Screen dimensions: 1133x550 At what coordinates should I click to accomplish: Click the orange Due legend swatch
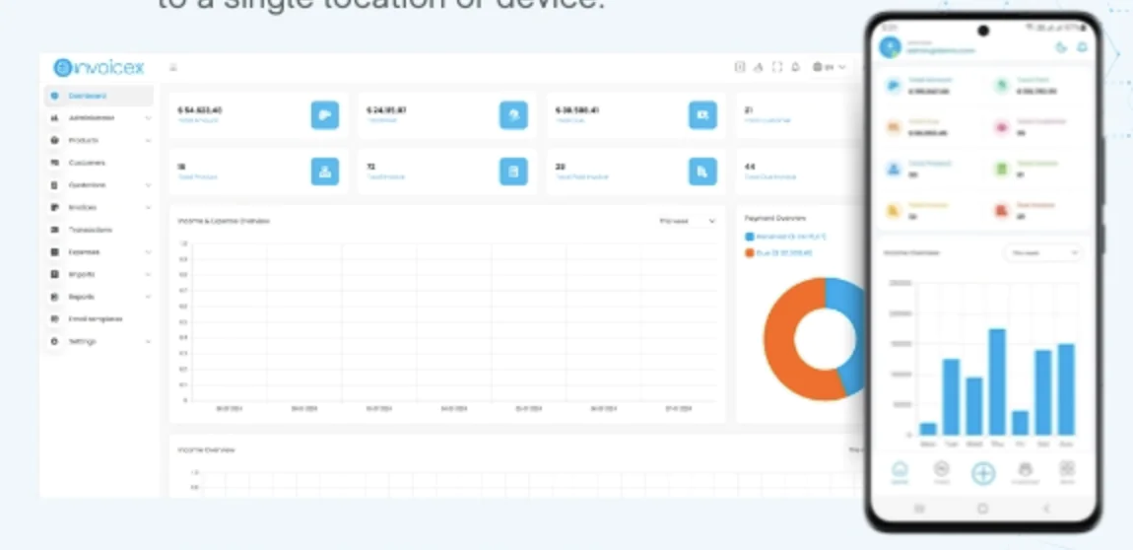click(x=750, y=253)
